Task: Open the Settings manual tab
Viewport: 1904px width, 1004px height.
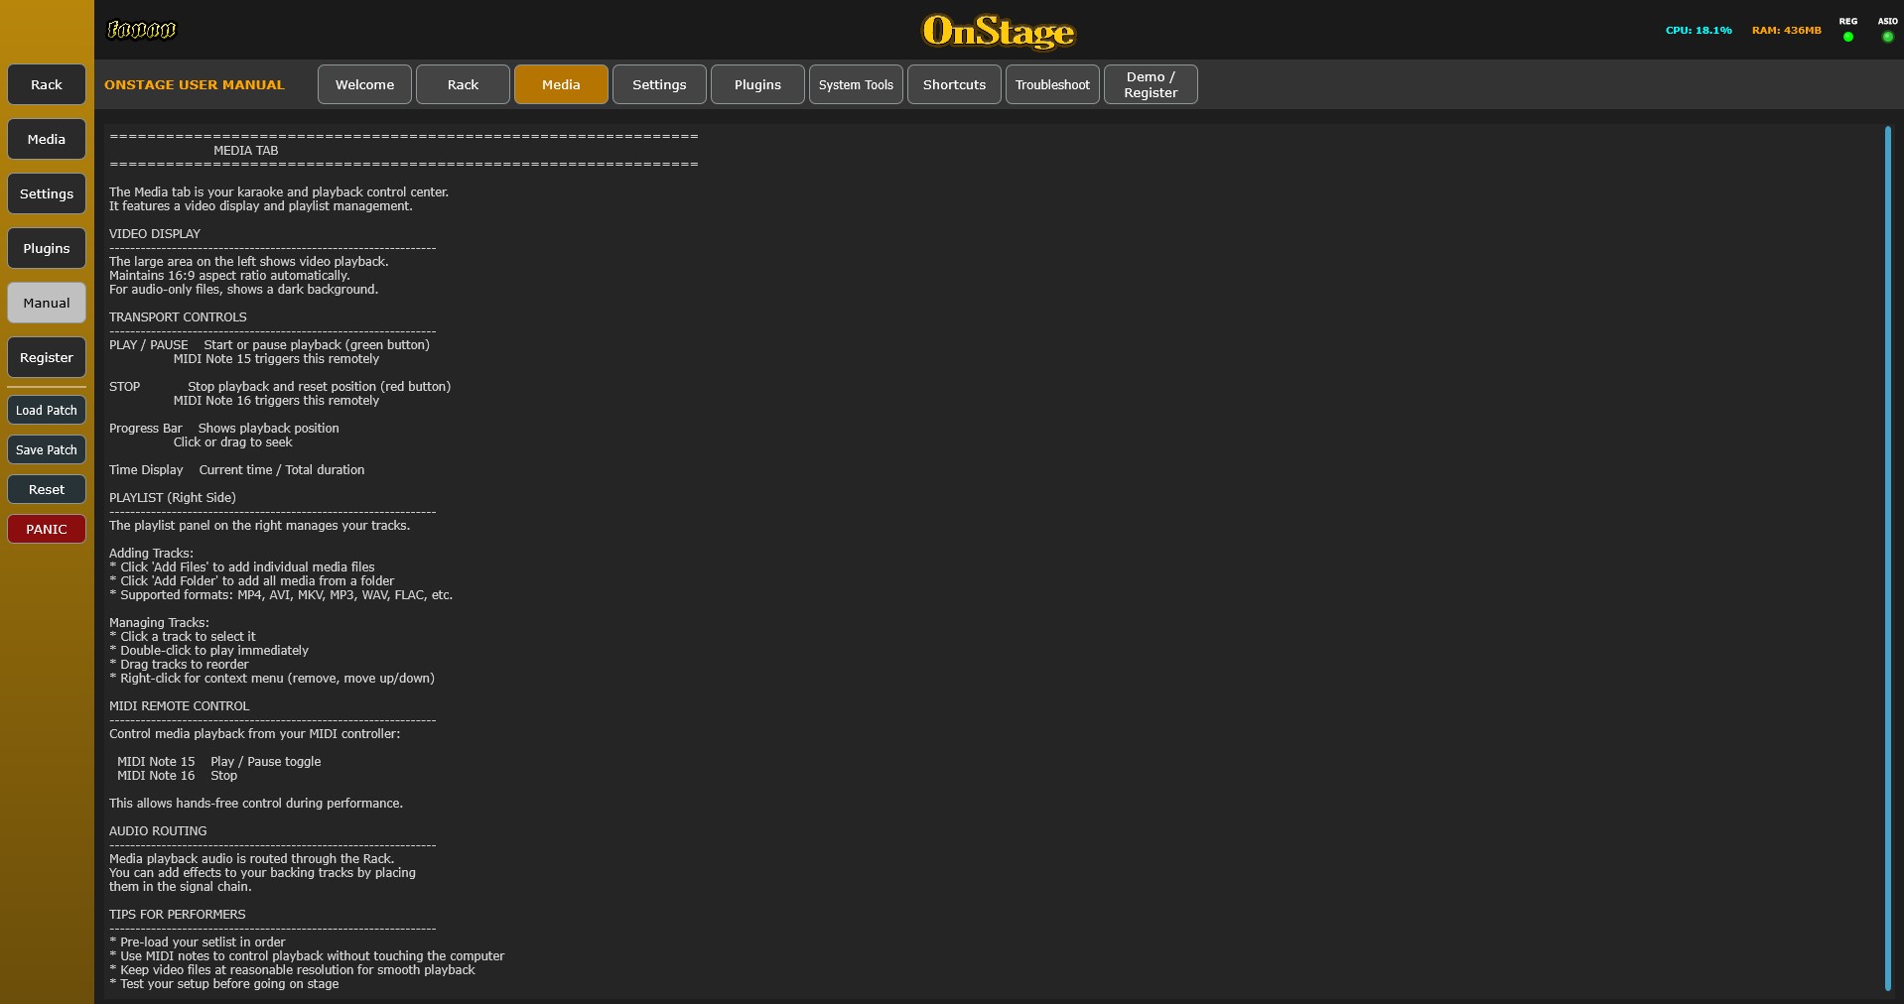Action: [x=659, y=84]
